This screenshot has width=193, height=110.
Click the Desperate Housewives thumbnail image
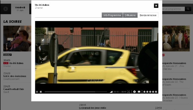(176, 38)
